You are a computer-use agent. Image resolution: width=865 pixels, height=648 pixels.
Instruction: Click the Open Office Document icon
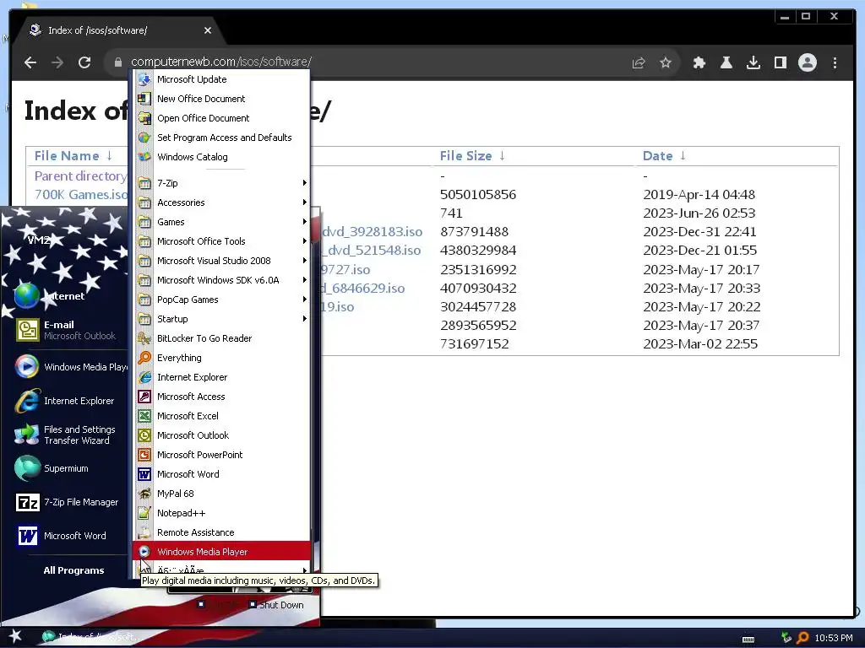pos(144,118)
